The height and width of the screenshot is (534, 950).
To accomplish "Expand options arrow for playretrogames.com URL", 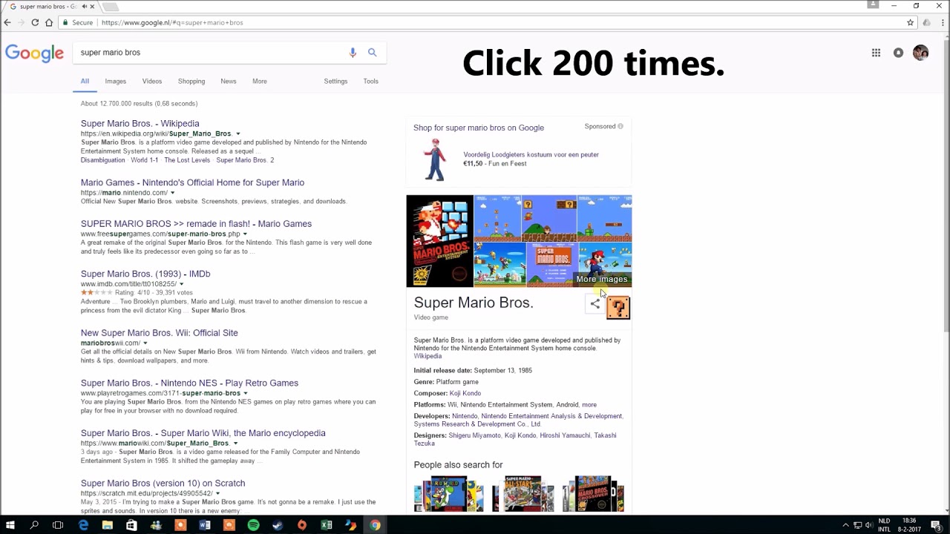I will click(x=245, y=393).
